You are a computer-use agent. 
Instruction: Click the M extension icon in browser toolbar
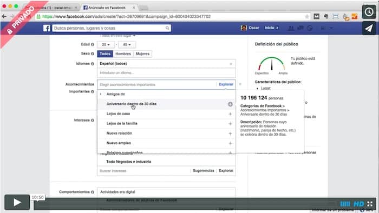[316, 16]
